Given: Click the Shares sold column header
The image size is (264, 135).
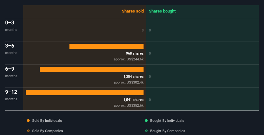Looking at the screenshot, I should [132, 11].
